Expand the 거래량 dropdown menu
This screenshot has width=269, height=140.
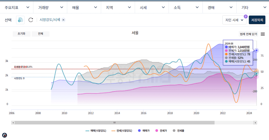pos(51,8)
